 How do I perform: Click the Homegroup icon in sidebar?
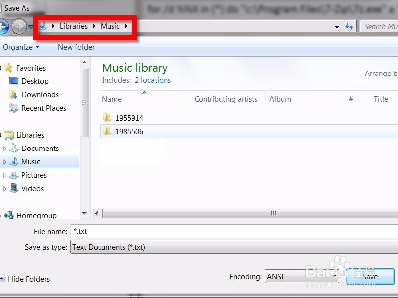point(9,215)
